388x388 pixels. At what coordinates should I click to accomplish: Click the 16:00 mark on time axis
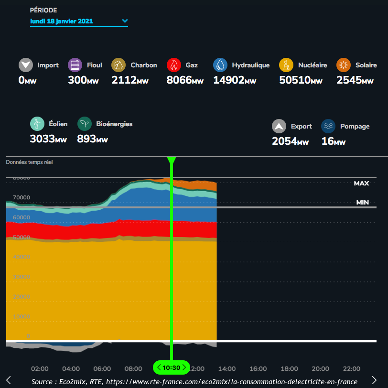(x=258, y=369)
